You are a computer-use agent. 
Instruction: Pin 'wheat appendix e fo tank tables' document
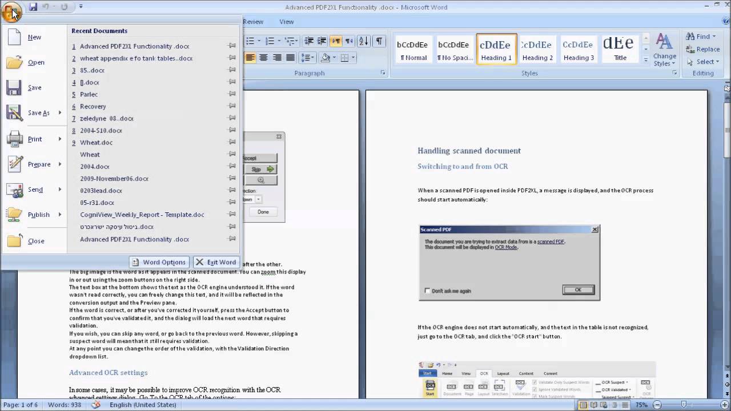click(x=232, y=58)
